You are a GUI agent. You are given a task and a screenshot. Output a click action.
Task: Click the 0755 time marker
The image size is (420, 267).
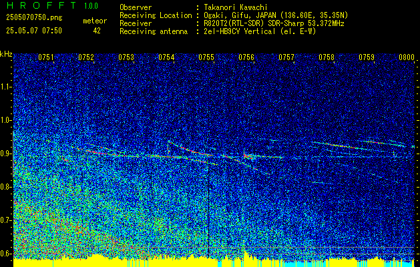pyautogui.click(x=206, y=57)
